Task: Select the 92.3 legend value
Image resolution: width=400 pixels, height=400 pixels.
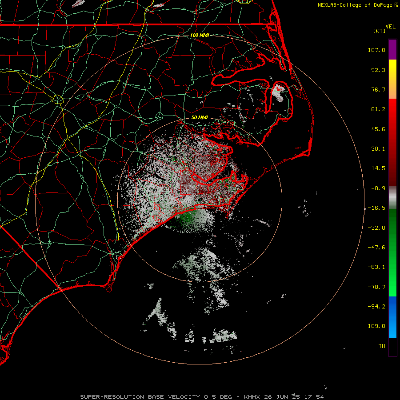Action: pos(378,70)
